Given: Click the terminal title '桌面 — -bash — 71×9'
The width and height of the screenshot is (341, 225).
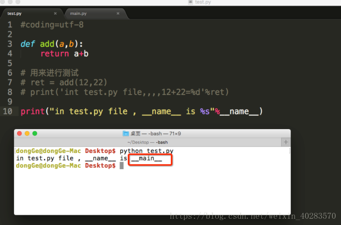Looking at the screenshot, I should (x=155, y=134).
